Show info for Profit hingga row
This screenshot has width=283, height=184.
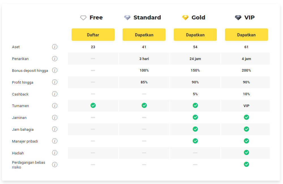[55, 82]
